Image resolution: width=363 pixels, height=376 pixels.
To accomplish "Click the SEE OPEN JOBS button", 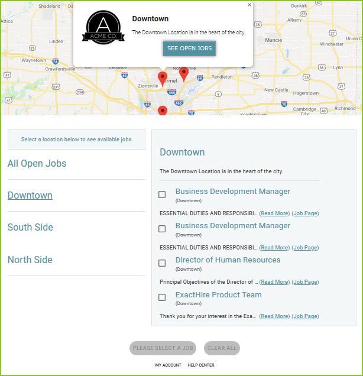I will 189,48.
